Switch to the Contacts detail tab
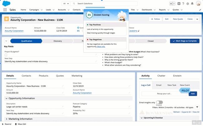Image resolution: width=203 pixels, height=126 pixels. coord(26,76)
